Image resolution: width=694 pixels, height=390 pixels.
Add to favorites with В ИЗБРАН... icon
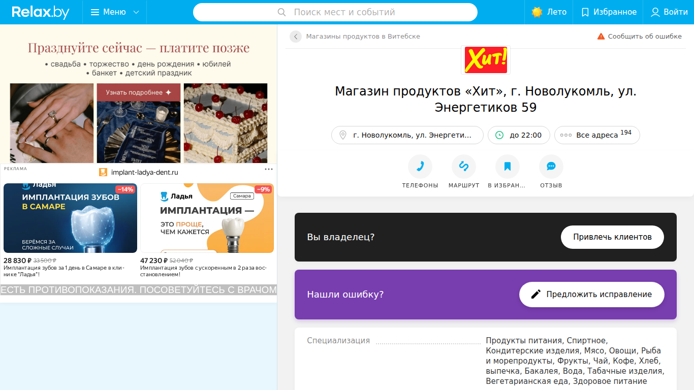(x=508, y=167)
